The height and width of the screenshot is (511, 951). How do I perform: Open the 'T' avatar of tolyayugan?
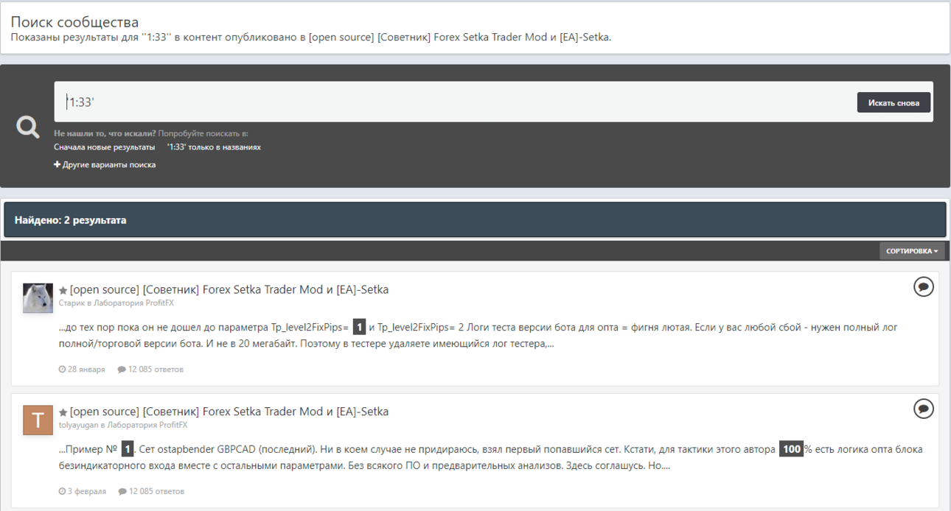point(38,420)
